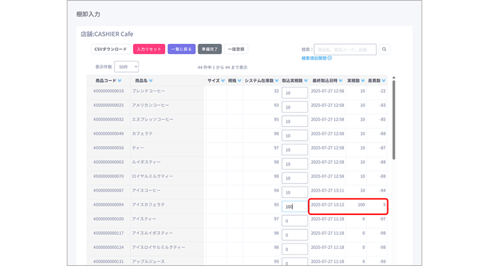Open the 表示件数 50件 dropdown
The width and height of the screenshot is (489, 266).
pyautogui.click(x=127, y=67)
